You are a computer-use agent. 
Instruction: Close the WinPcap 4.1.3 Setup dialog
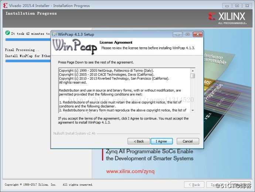(198, 34)
